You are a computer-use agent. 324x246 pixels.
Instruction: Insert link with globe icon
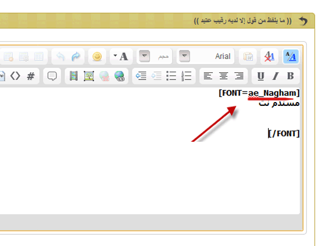tap(119, 76)
